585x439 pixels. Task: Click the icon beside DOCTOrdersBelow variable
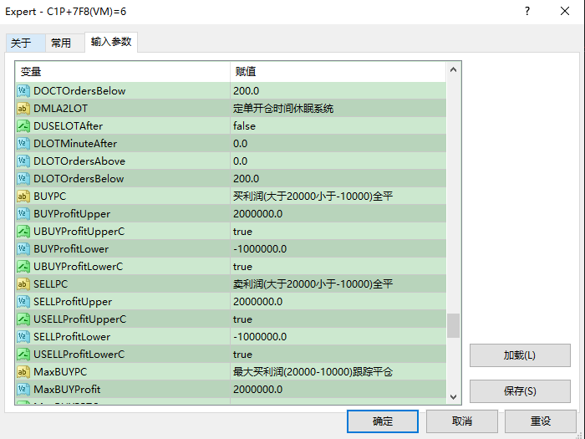23,90
